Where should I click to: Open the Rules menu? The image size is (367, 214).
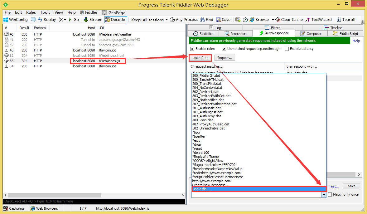pos(31,12)
